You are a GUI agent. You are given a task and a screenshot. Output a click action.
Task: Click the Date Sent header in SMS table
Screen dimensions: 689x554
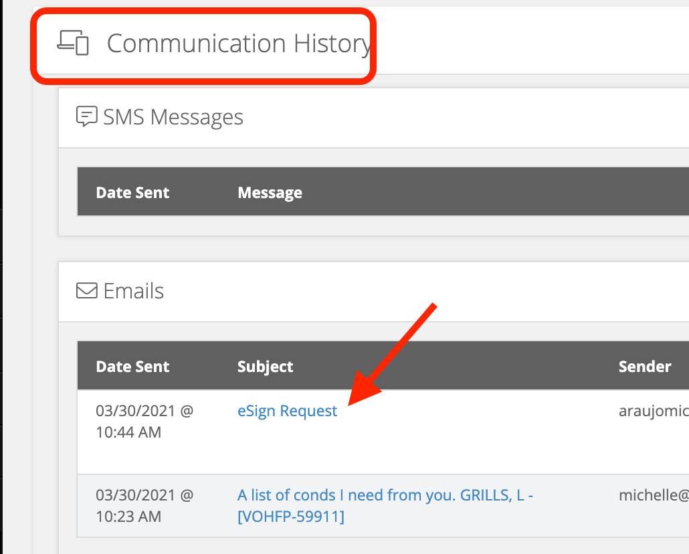pos(132,192)
